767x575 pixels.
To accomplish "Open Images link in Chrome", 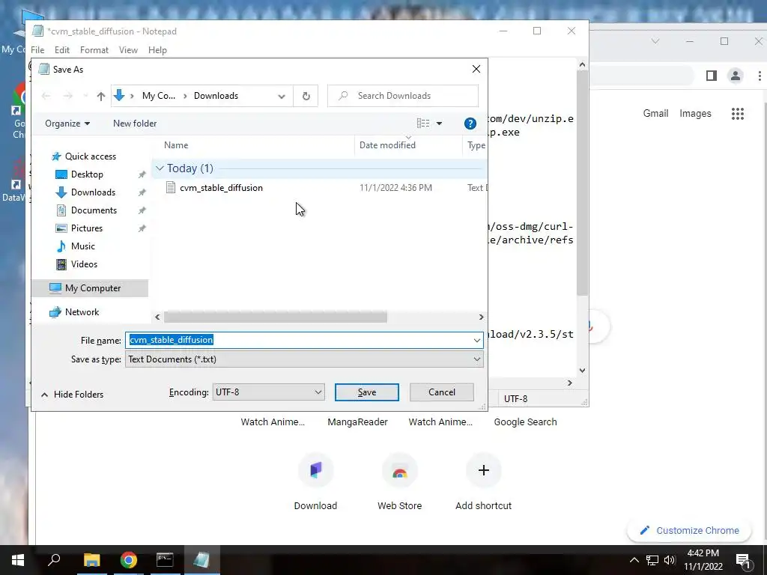I will click(x=695, y=114).
